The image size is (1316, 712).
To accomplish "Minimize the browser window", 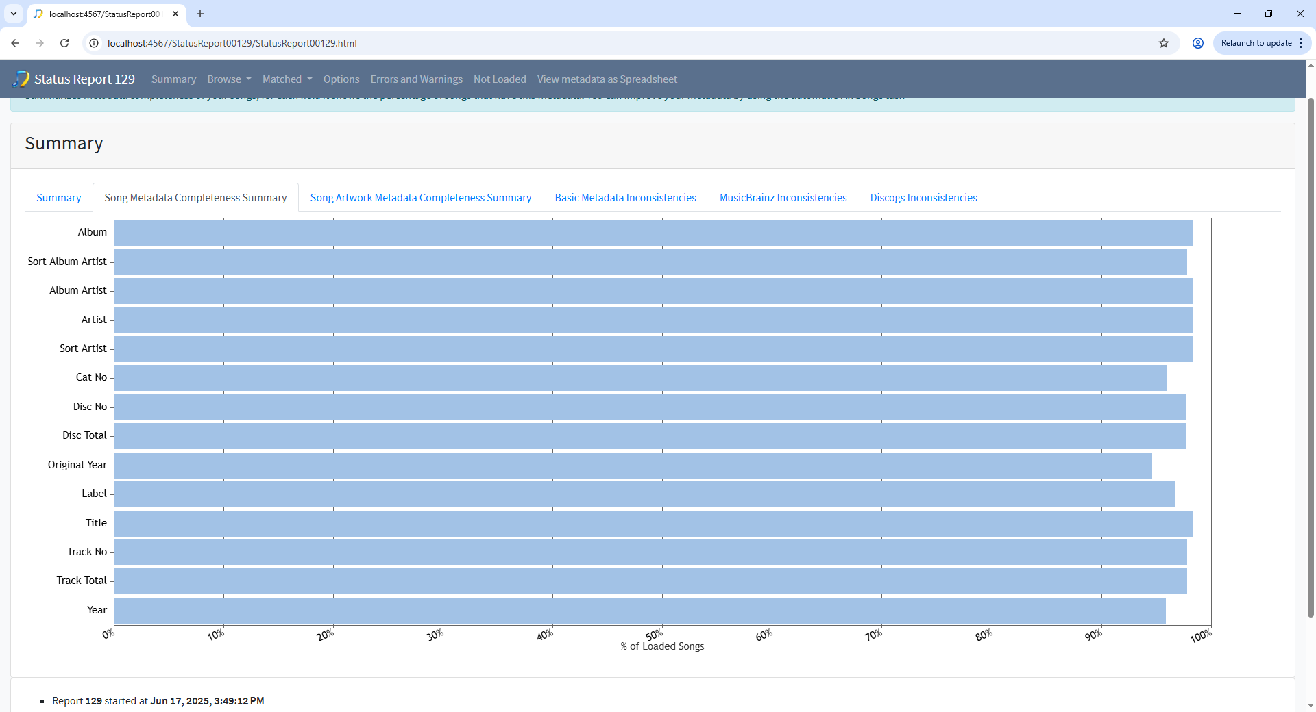I will pos(1237,14).
